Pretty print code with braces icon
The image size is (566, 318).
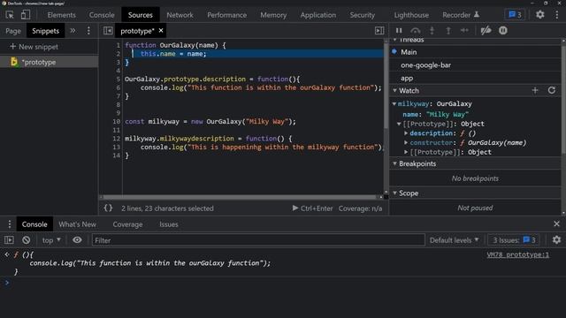[108, 208]
